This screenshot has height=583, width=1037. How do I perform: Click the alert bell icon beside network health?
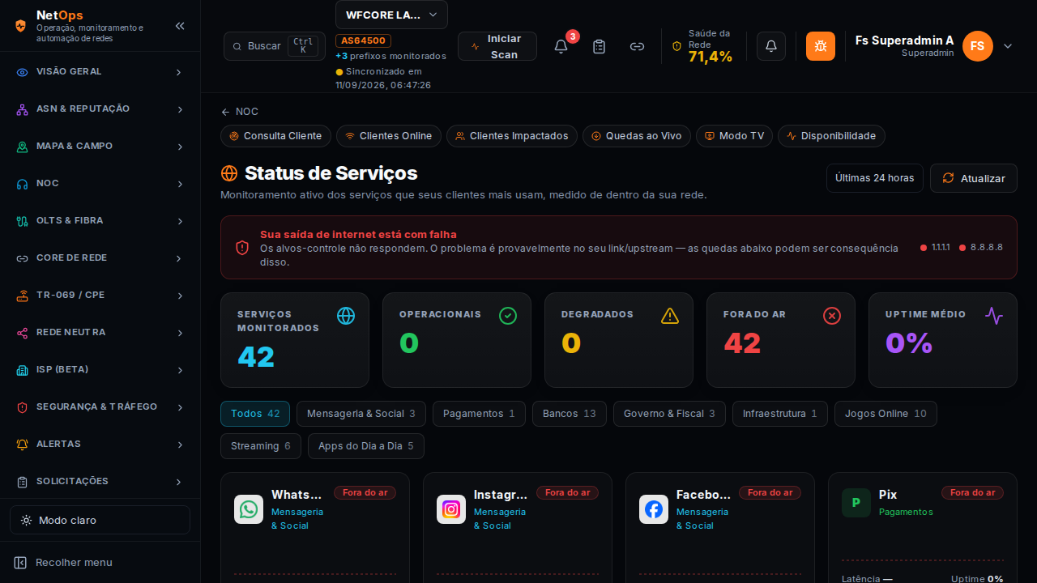(771, 46)
